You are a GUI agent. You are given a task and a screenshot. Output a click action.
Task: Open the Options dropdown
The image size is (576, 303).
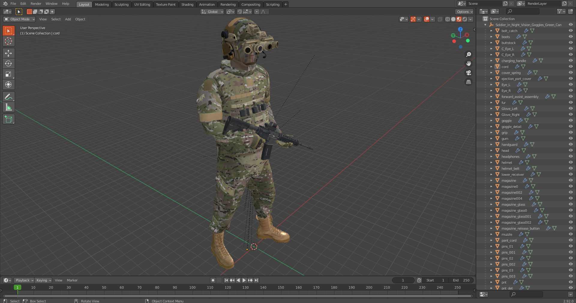point(464,12)
